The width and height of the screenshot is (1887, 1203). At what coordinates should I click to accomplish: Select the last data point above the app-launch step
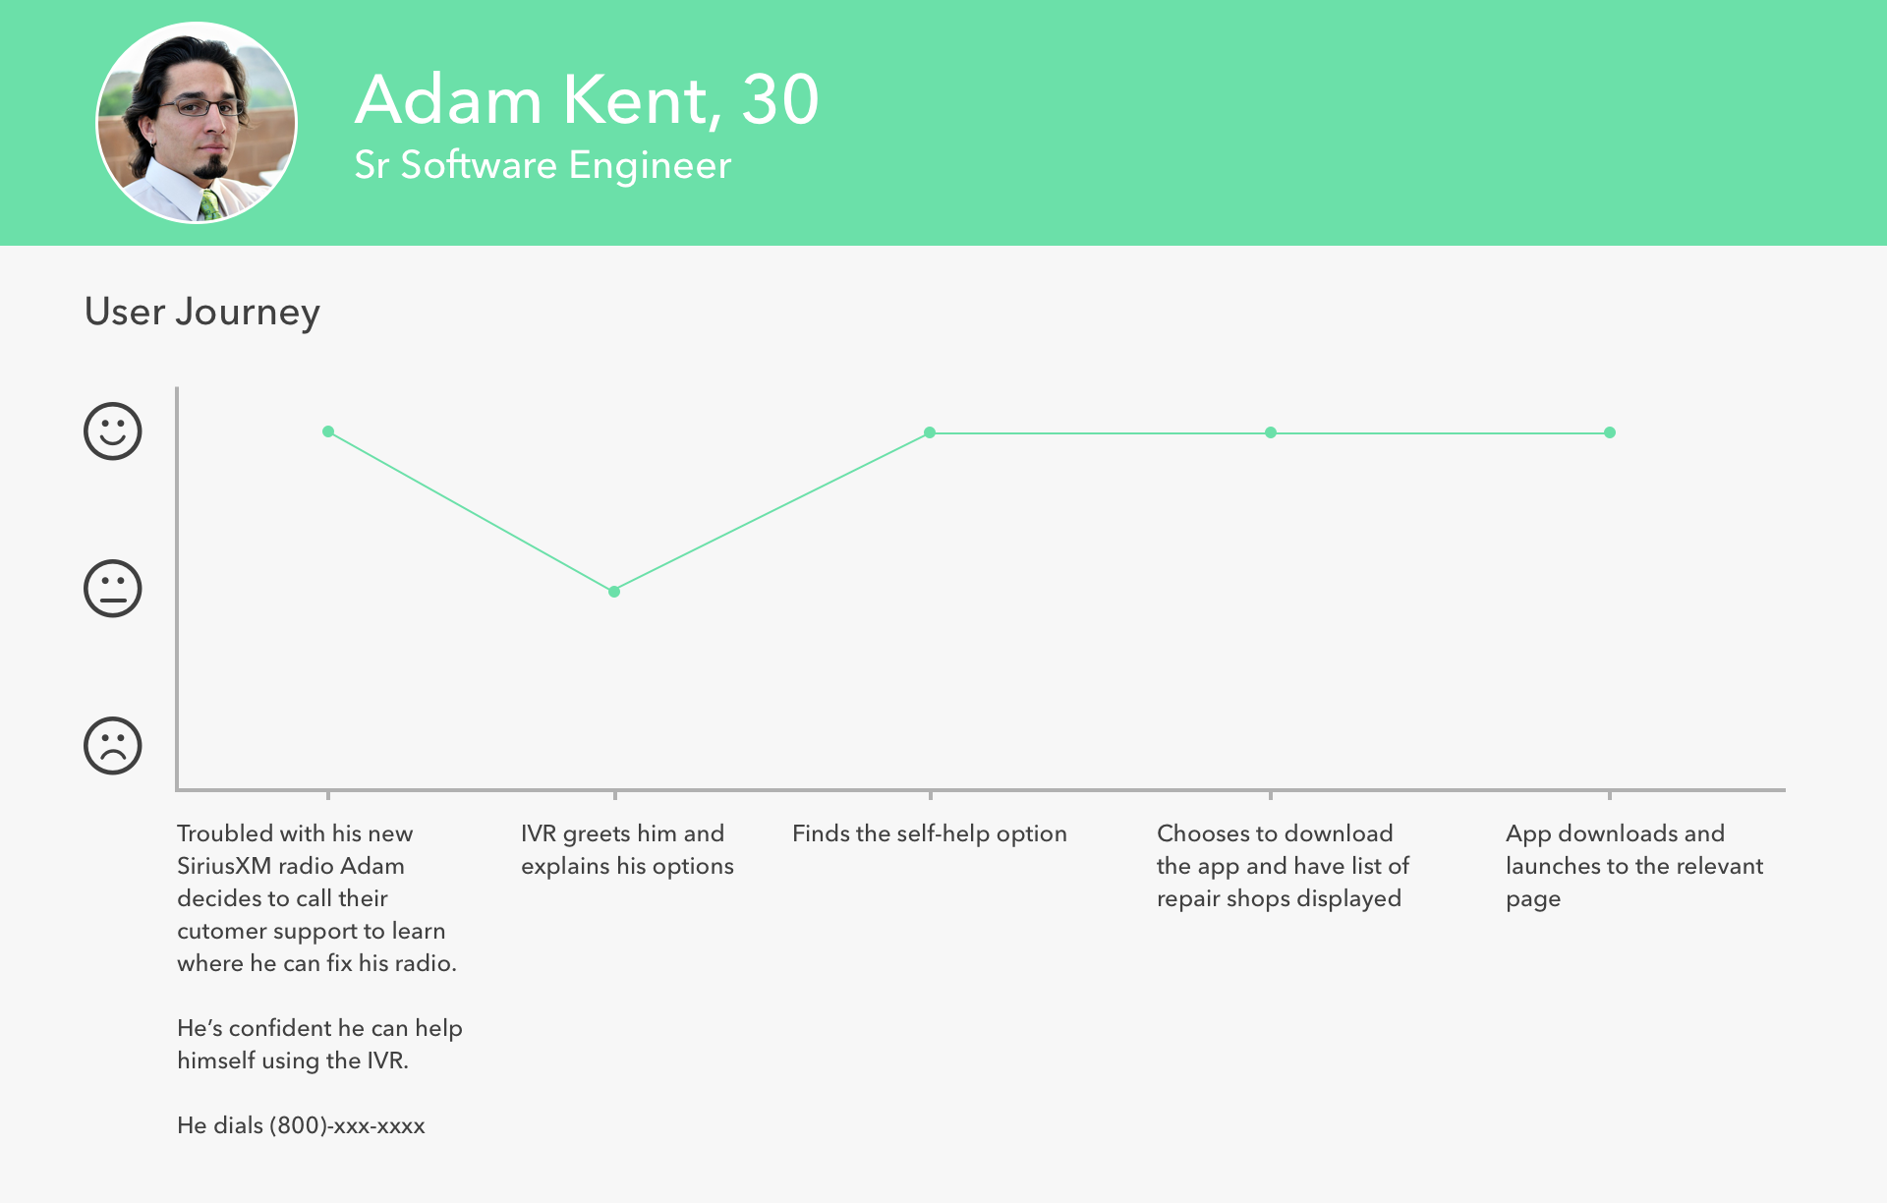(x=1610, y=432)
